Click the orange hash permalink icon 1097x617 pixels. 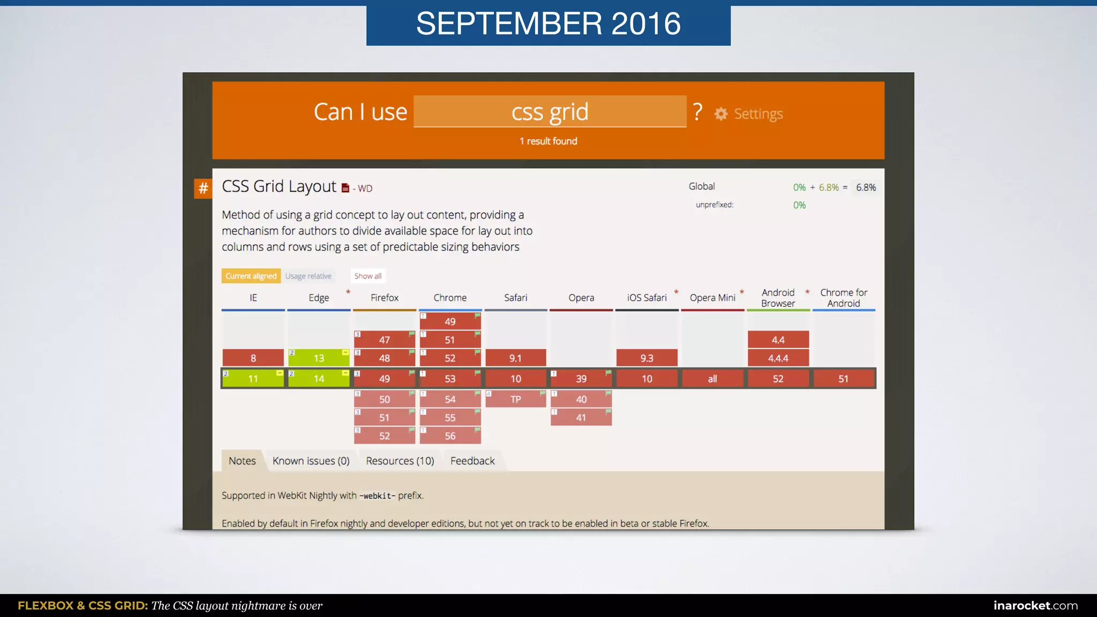(x=203, y=188)
